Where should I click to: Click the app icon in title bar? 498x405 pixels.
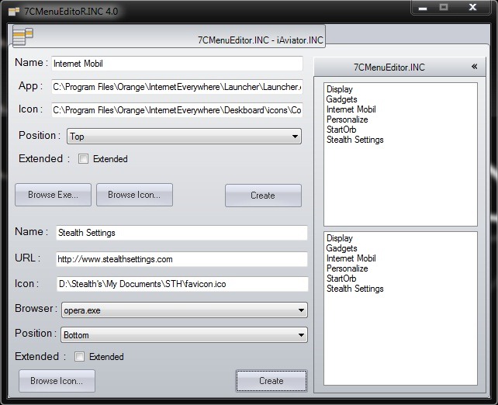14,12
